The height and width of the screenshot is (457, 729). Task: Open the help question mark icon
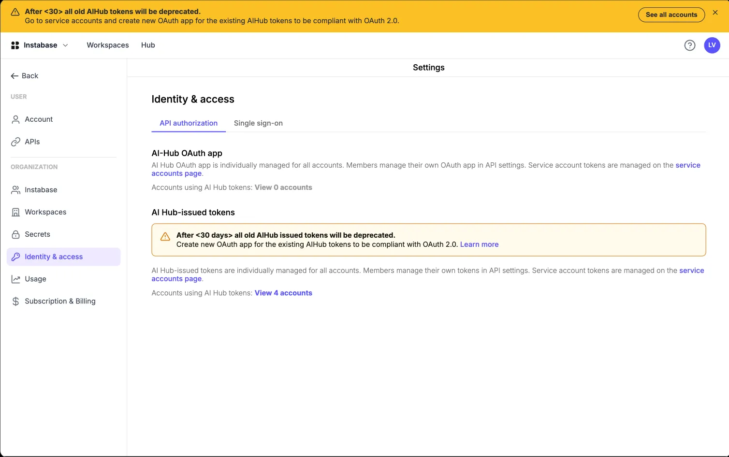[x=690, y=45]
